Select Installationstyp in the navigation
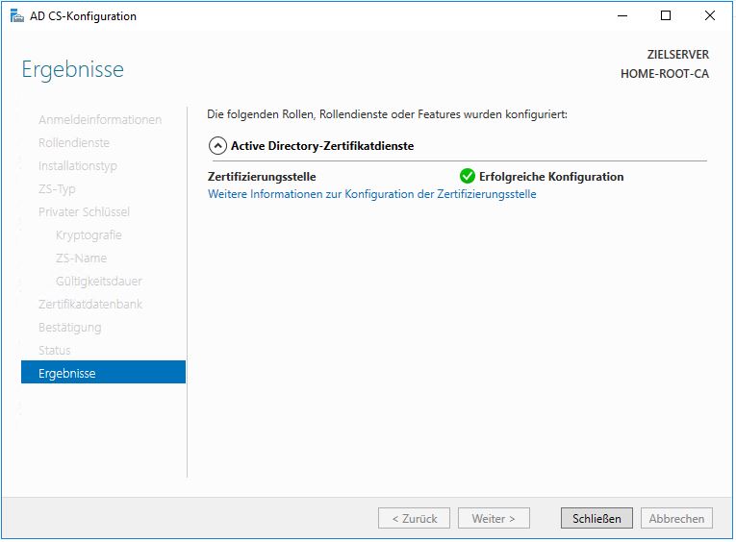Viewport: 736px width, 542px height. 78,165
